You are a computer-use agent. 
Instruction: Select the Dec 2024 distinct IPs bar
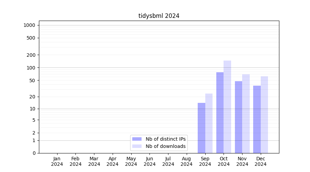coord(257,119)
